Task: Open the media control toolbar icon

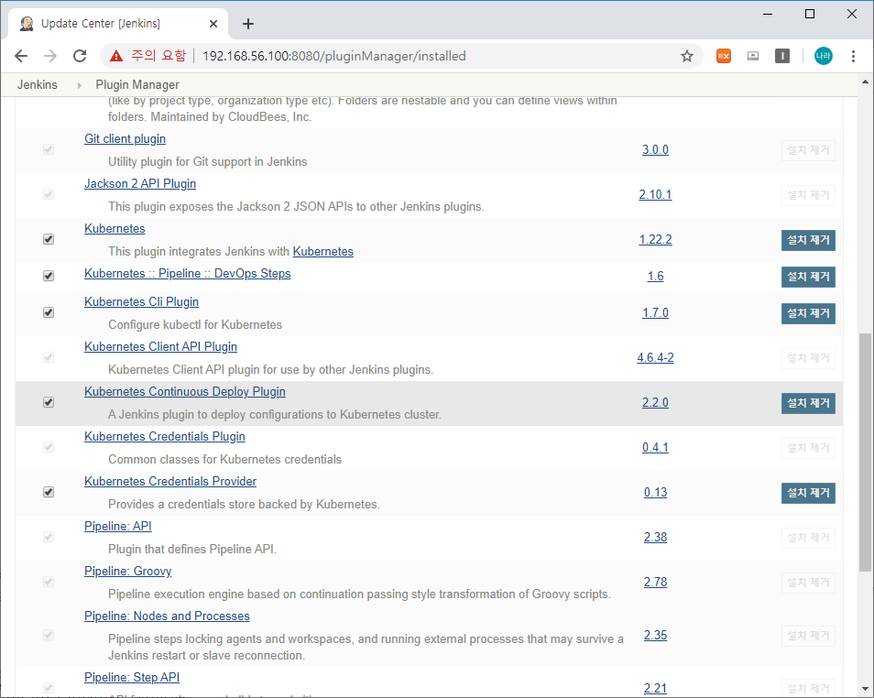Action: pos(753,56)
